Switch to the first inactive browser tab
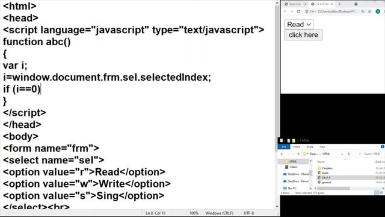The height and width of the screenshot is (217, 385). [295, 4]
